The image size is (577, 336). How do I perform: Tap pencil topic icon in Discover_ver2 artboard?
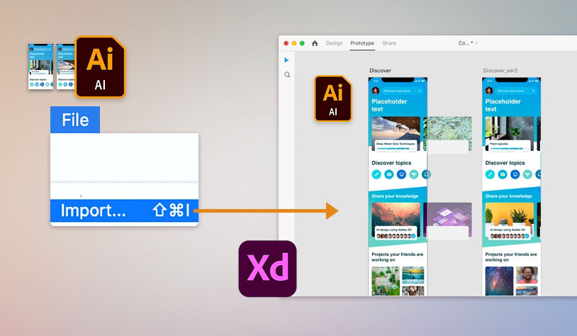click(x=490, y=174)
